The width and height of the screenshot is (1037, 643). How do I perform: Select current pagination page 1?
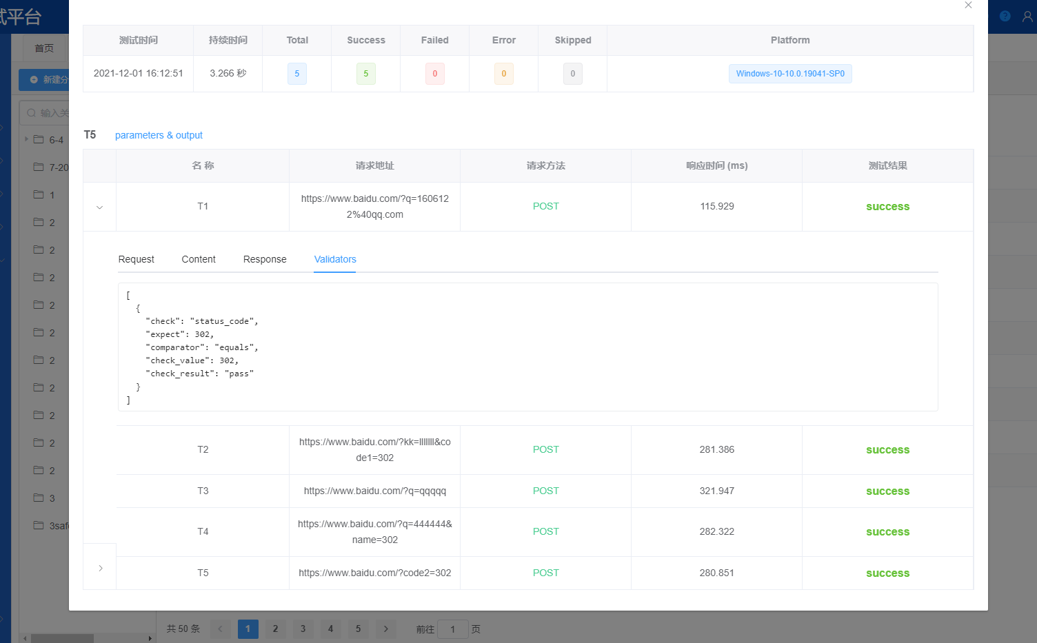point(248,629)
